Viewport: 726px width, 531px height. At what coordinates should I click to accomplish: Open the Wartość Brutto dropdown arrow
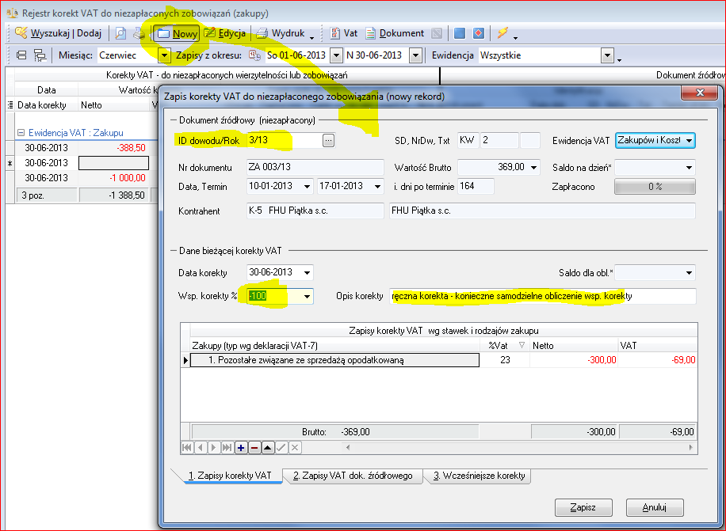534,167
